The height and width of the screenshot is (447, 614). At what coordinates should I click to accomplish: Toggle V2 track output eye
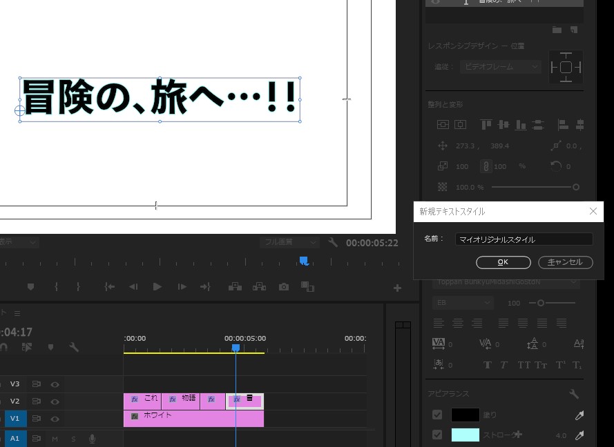[x=55, y=401]
